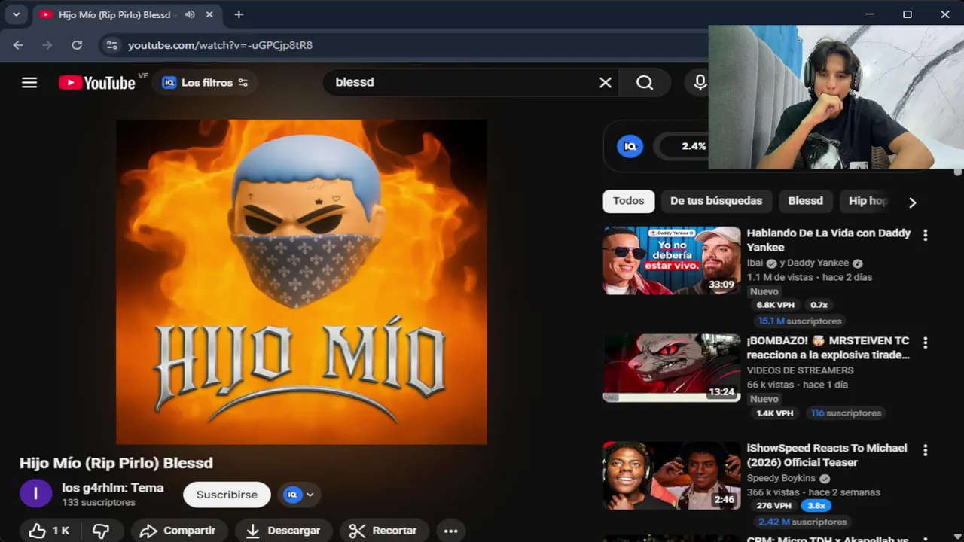
Task: Click the '3.8x' multiplier badge
Action: [816, 506]
